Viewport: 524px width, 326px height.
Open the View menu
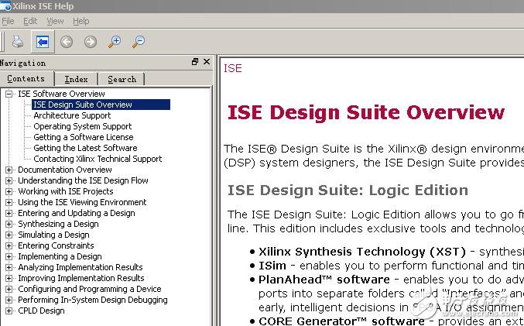[55, 21]
